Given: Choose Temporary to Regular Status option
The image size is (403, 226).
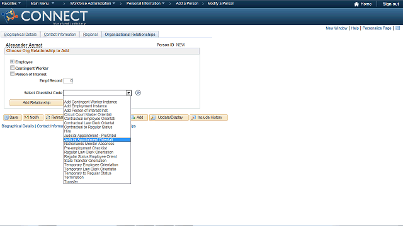Looking at the screenshot, I should [x=97, y=173].
